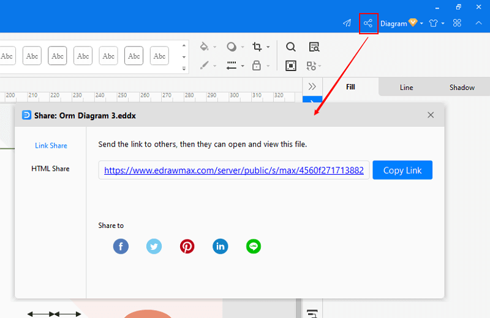The height and width of the screenshot is (318, 490).
Task: Switch to the Fill tab
Action: click(x=350, y=87)
